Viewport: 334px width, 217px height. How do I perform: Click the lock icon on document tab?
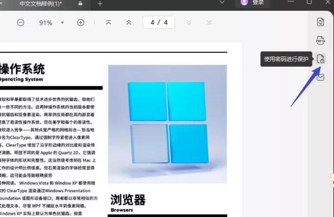[x=80, y=3]
